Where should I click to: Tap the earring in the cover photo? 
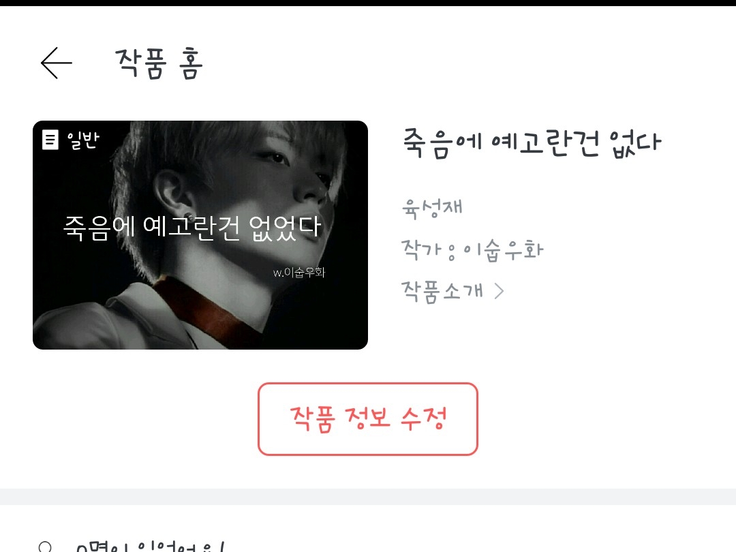click(190, 218)
